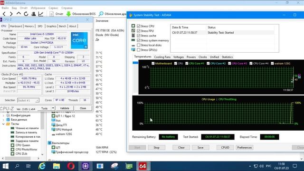This screenshot has width=304, height=171.
Task: Select the ЦП fan sensor icon
Action: 53,147
